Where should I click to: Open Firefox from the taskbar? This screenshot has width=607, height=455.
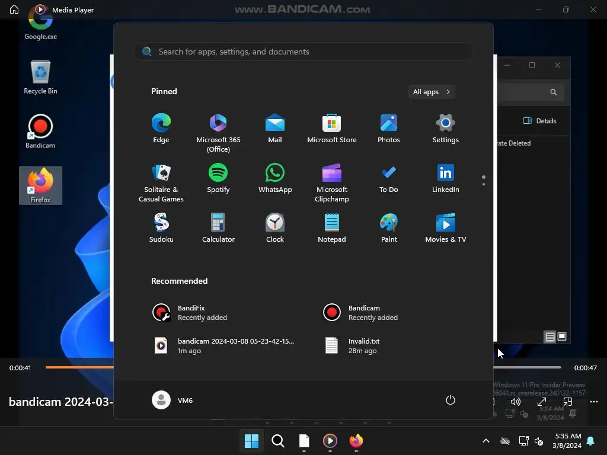(x=356, y=441)
